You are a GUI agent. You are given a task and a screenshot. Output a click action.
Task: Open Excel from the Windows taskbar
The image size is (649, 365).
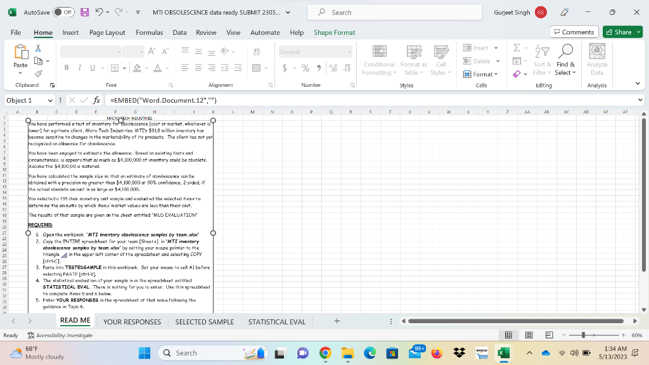tap(503, 352)
